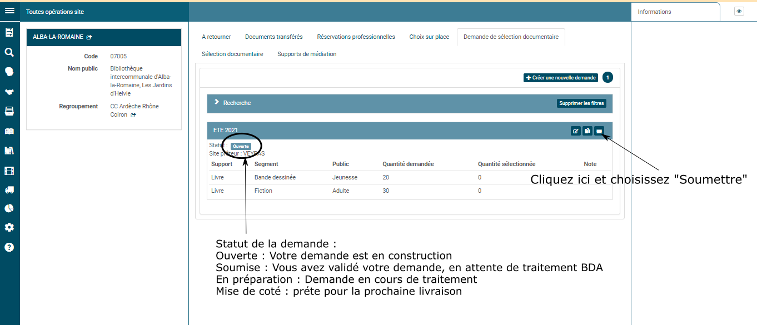Click the Bibliothèque intercommunale public name text
Image resolution: width=757 pixels, height=325 pixels.
pyautogui.click(x=141, y=81)
